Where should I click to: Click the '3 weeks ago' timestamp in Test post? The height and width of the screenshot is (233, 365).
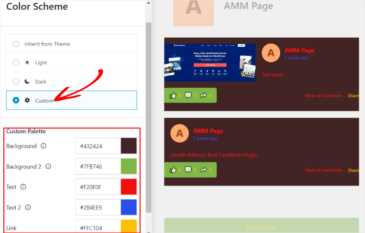click(x=296, y=58)
